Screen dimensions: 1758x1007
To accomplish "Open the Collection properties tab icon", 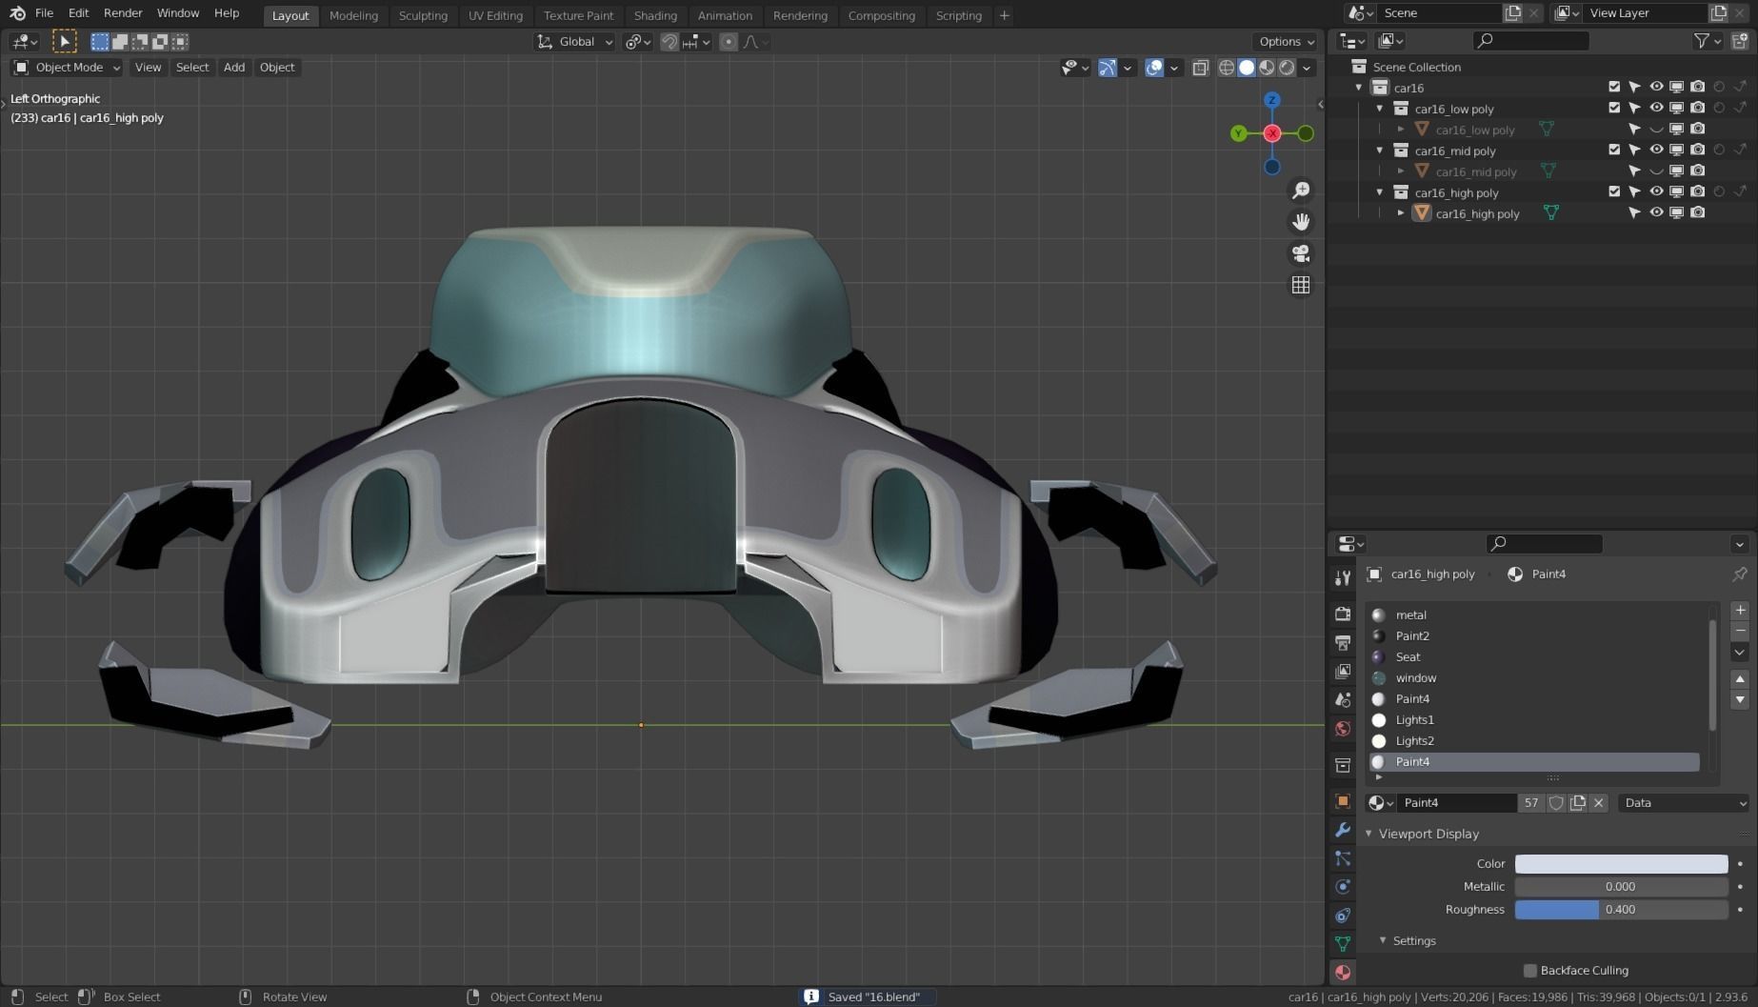I will [1343, 765].
